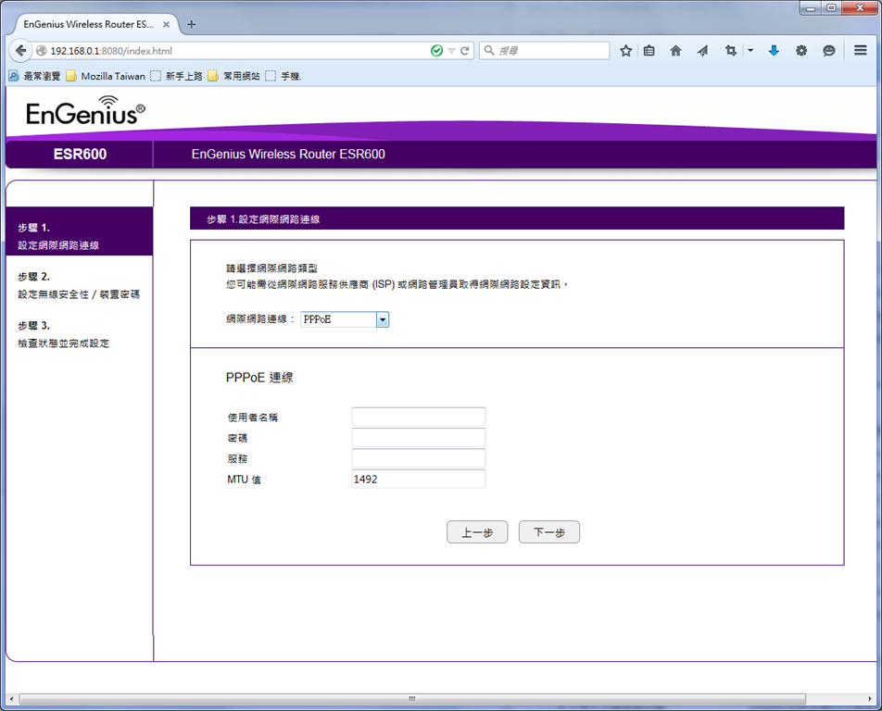Click the chat smiley bubble icon
Viewport: 882px width, 711px height.
pyautogui.click(x=828, y=51)
